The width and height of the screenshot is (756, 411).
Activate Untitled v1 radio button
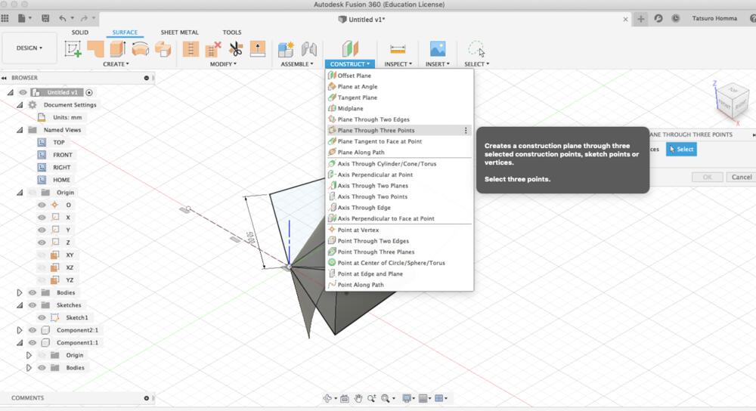[89, 92]
